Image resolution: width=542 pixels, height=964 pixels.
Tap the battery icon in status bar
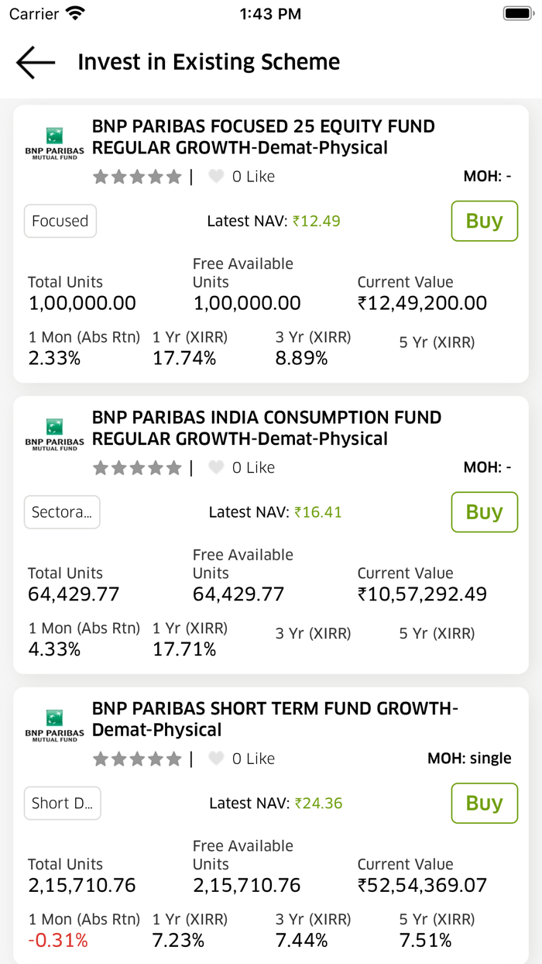(x=517, y=13)
